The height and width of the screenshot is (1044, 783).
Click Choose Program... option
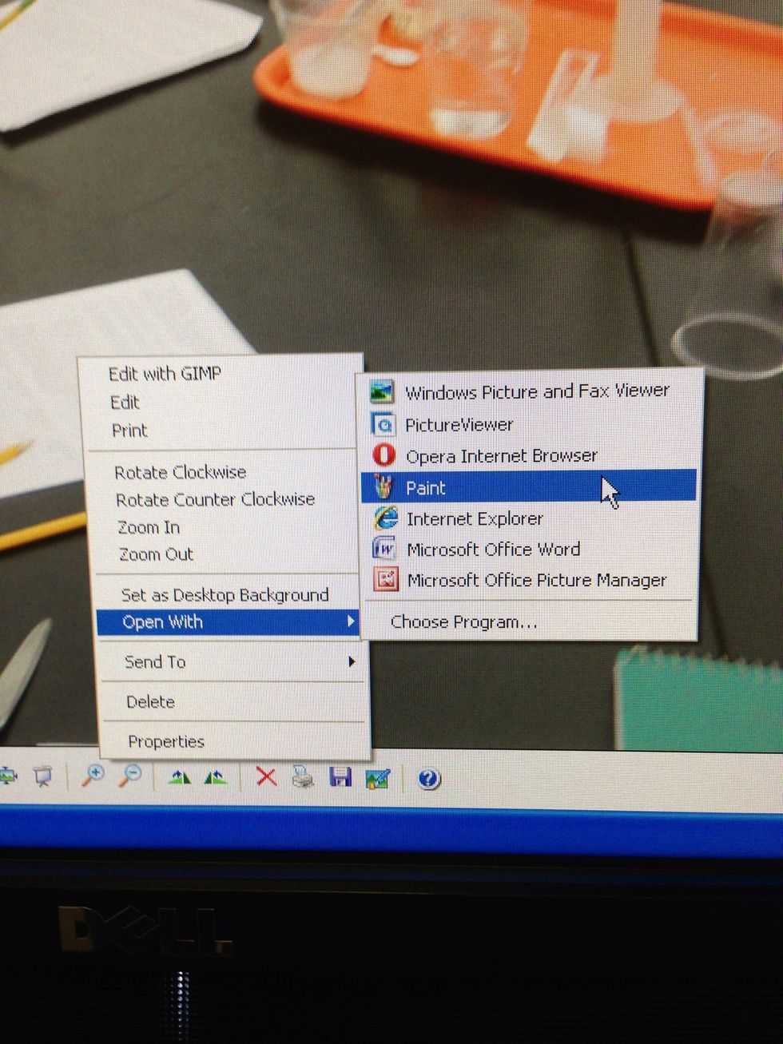click(x=463, y=622)
